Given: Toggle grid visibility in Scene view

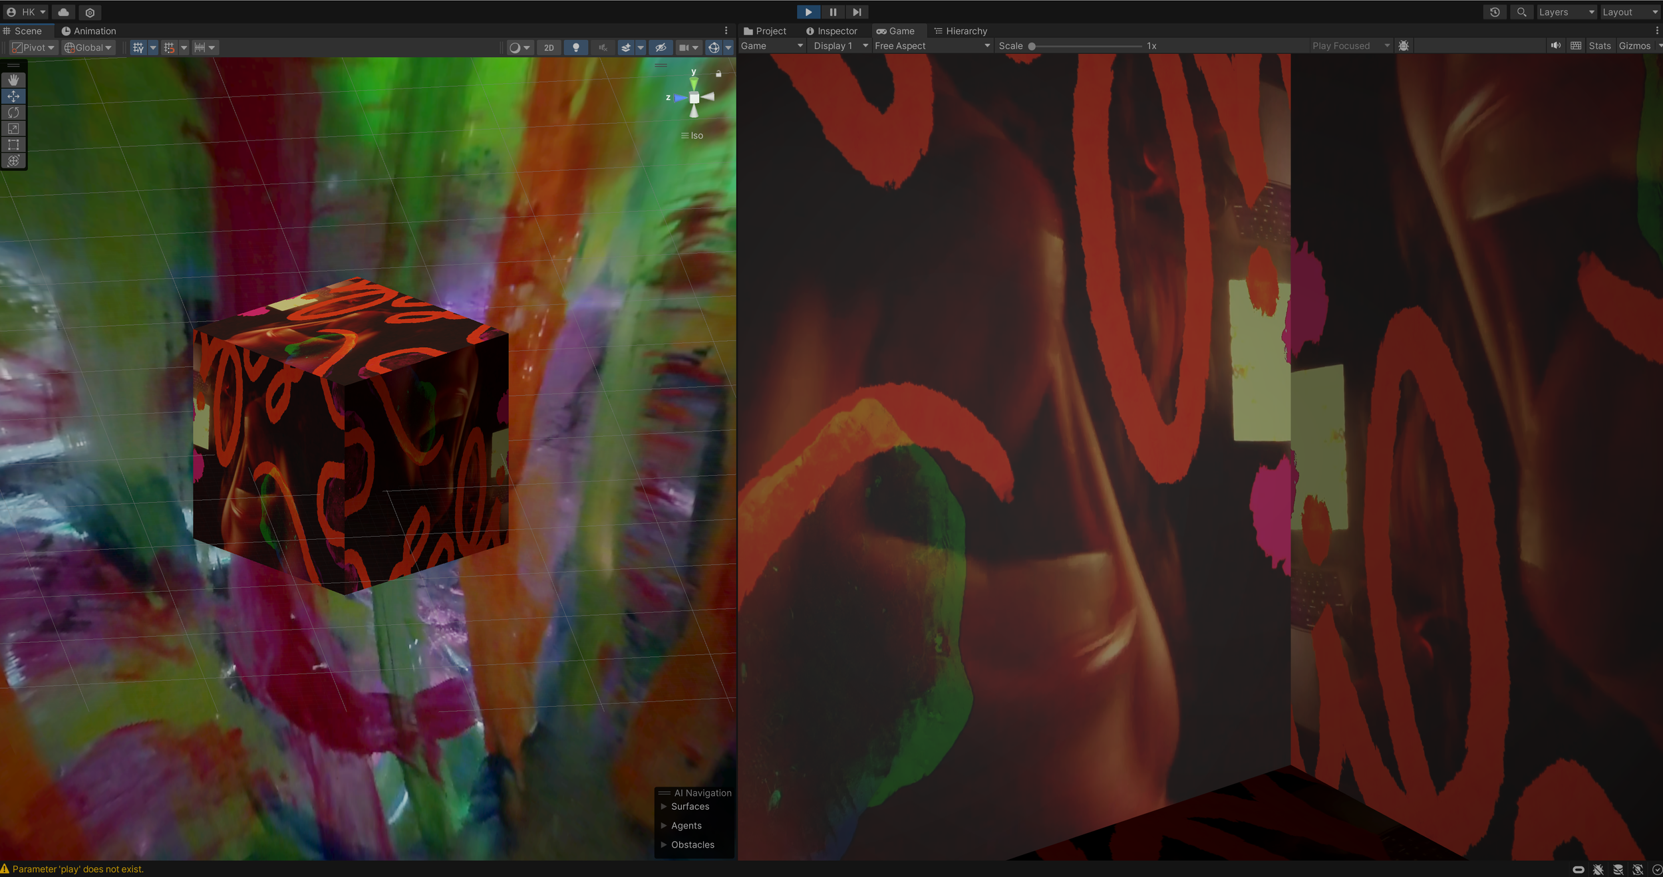Looking at the screenshot, I should click(x=138, y=48).
